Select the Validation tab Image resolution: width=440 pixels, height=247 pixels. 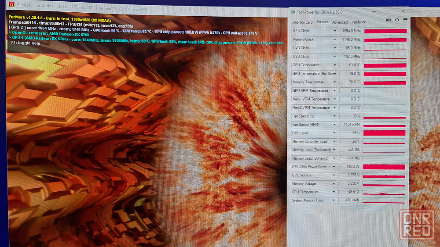359,22
